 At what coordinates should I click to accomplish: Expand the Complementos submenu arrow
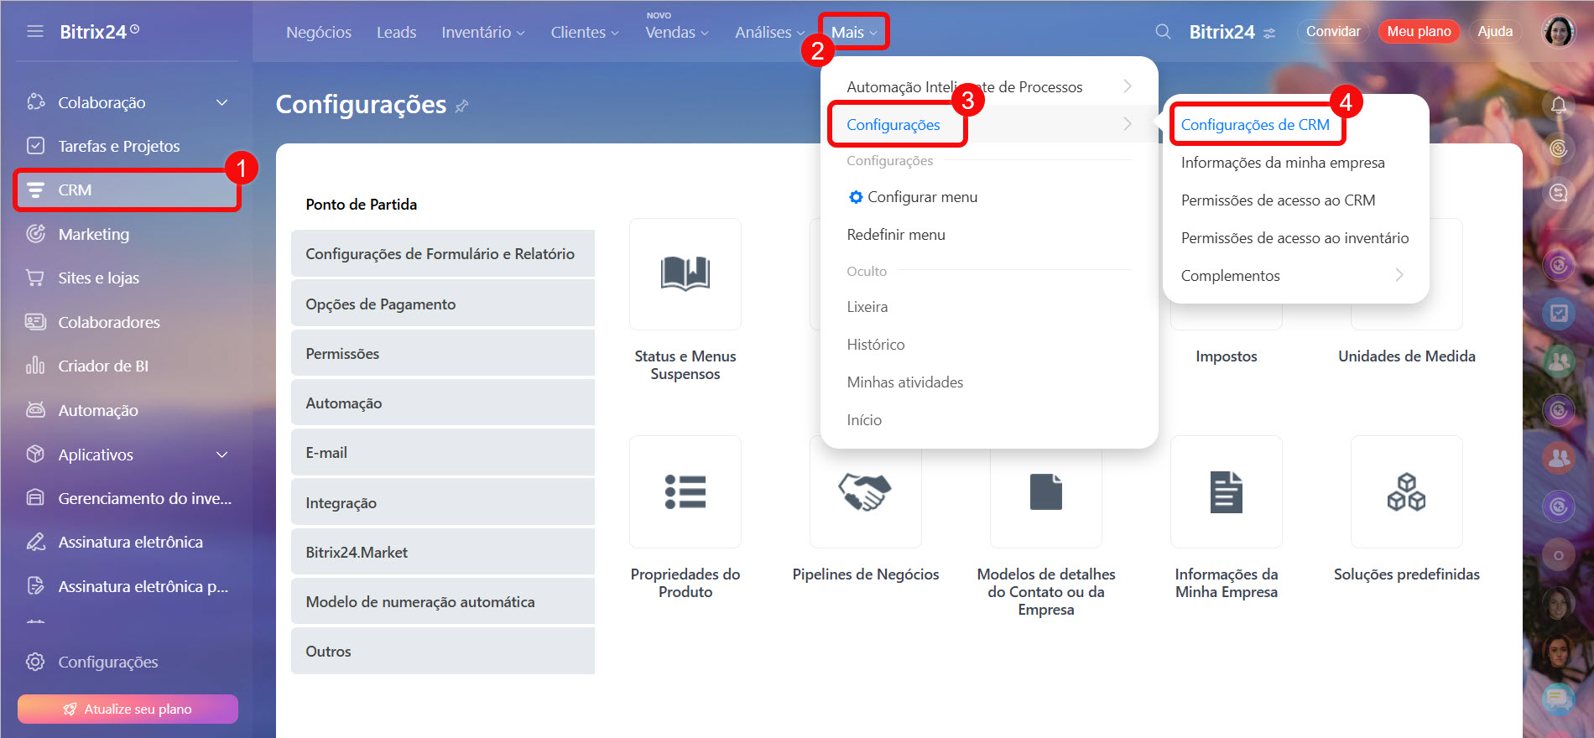pos(1399,275)
